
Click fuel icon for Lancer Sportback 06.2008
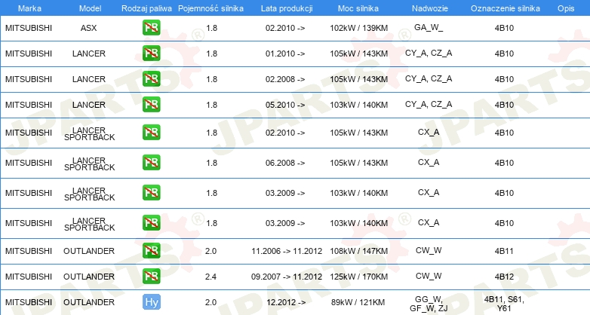click(x=151, y=163)
